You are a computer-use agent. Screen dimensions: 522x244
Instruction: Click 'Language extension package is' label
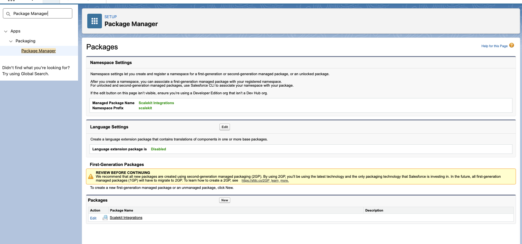(119, 149)
